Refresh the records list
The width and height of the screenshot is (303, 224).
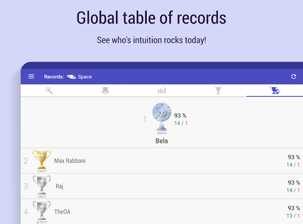pos(294,76)
